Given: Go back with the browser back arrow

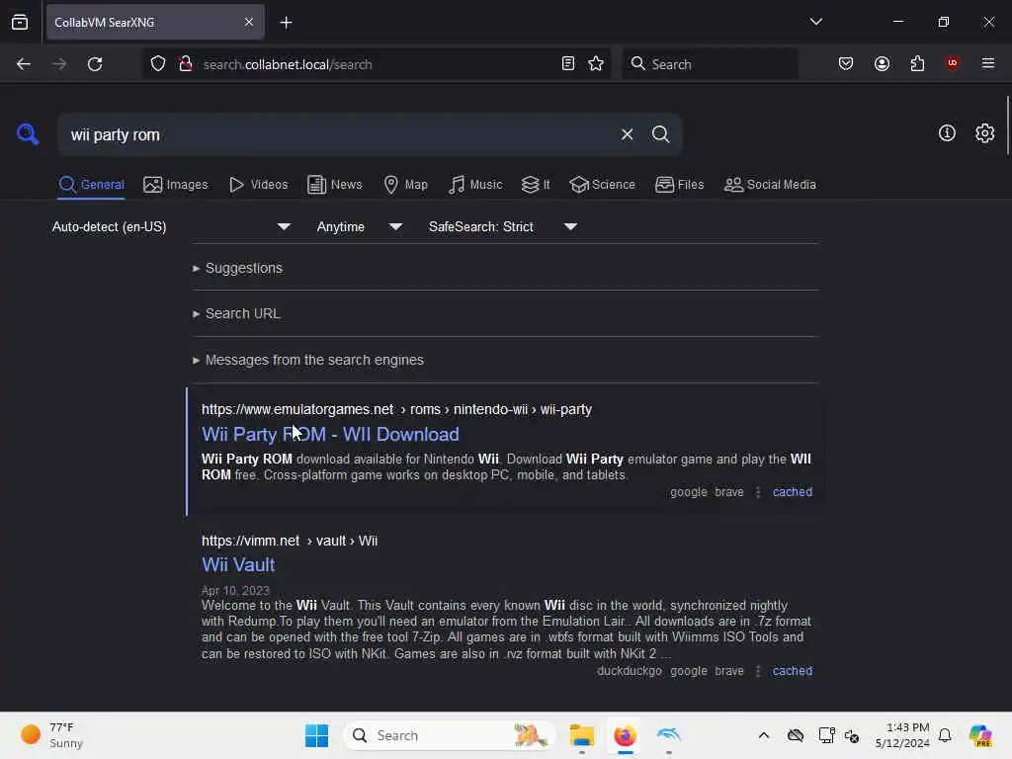Looking at the screenshot, I should 24,64.
